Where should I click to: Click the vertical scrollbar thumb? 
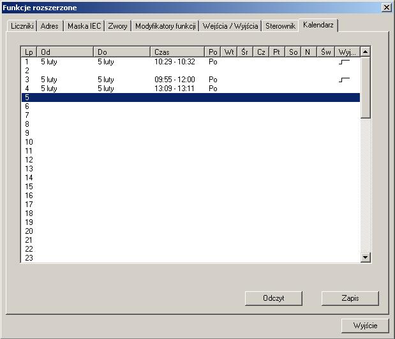365,87
